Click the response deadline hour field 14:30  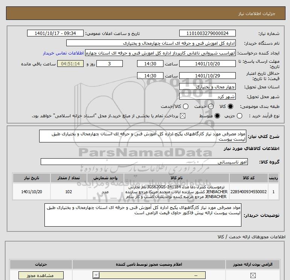click(150, 64)
